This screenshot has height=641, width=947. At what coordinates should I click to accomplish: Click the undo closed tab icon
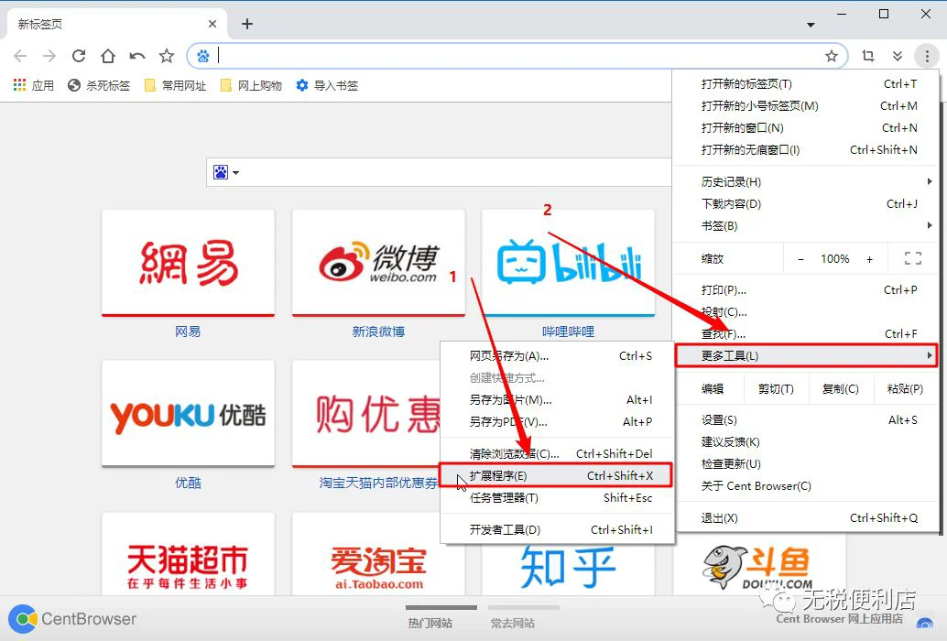pos(137,56)
